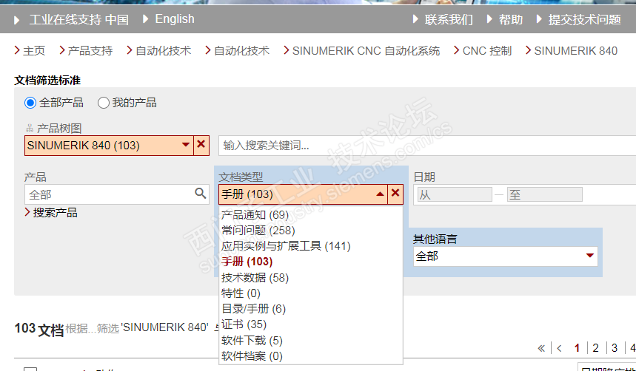The width and height of the screenshot is (636, 371).
Task: Go to results page 2
Action: (595, 348)
